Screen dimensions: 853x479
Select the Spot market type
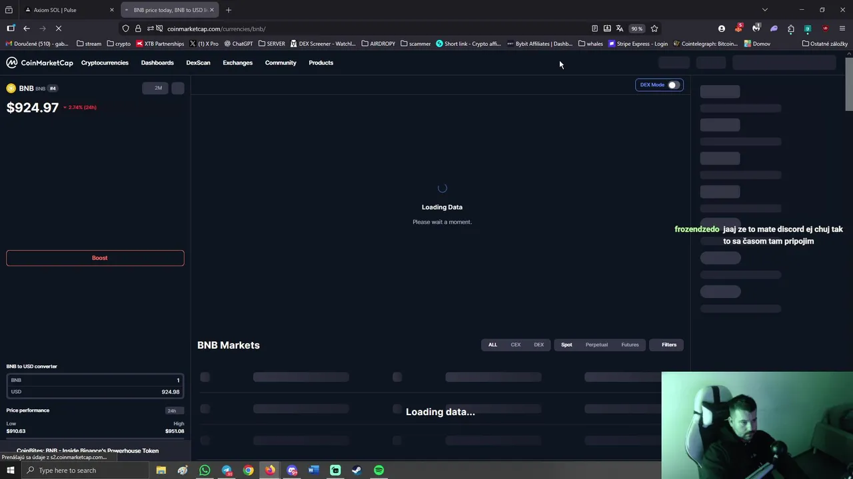coord(566,345)
